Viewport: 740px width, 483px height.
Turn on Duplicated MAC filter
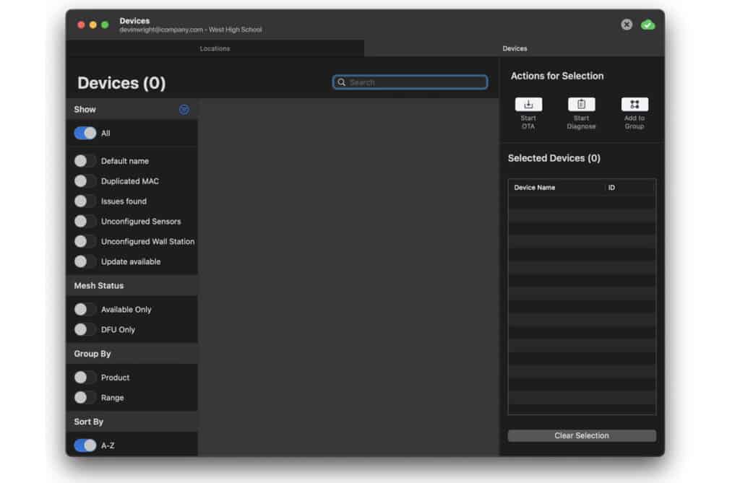point(85,181)
